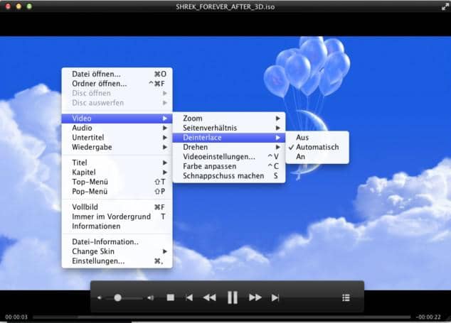The image size is (451, 323).
Task: Expand the Seitenverhältnis submenu
Action: (229, 128)
